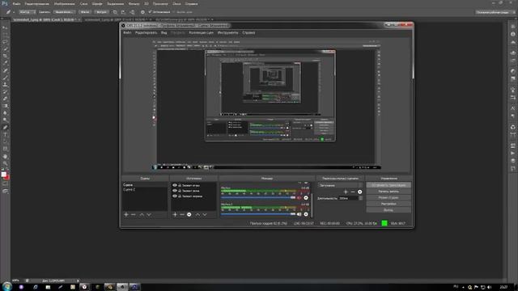Image resolution: width=518 pixels, height=291 pixels.
Task: Click the Маска button in Photoshop options bar
Action: 85,12
